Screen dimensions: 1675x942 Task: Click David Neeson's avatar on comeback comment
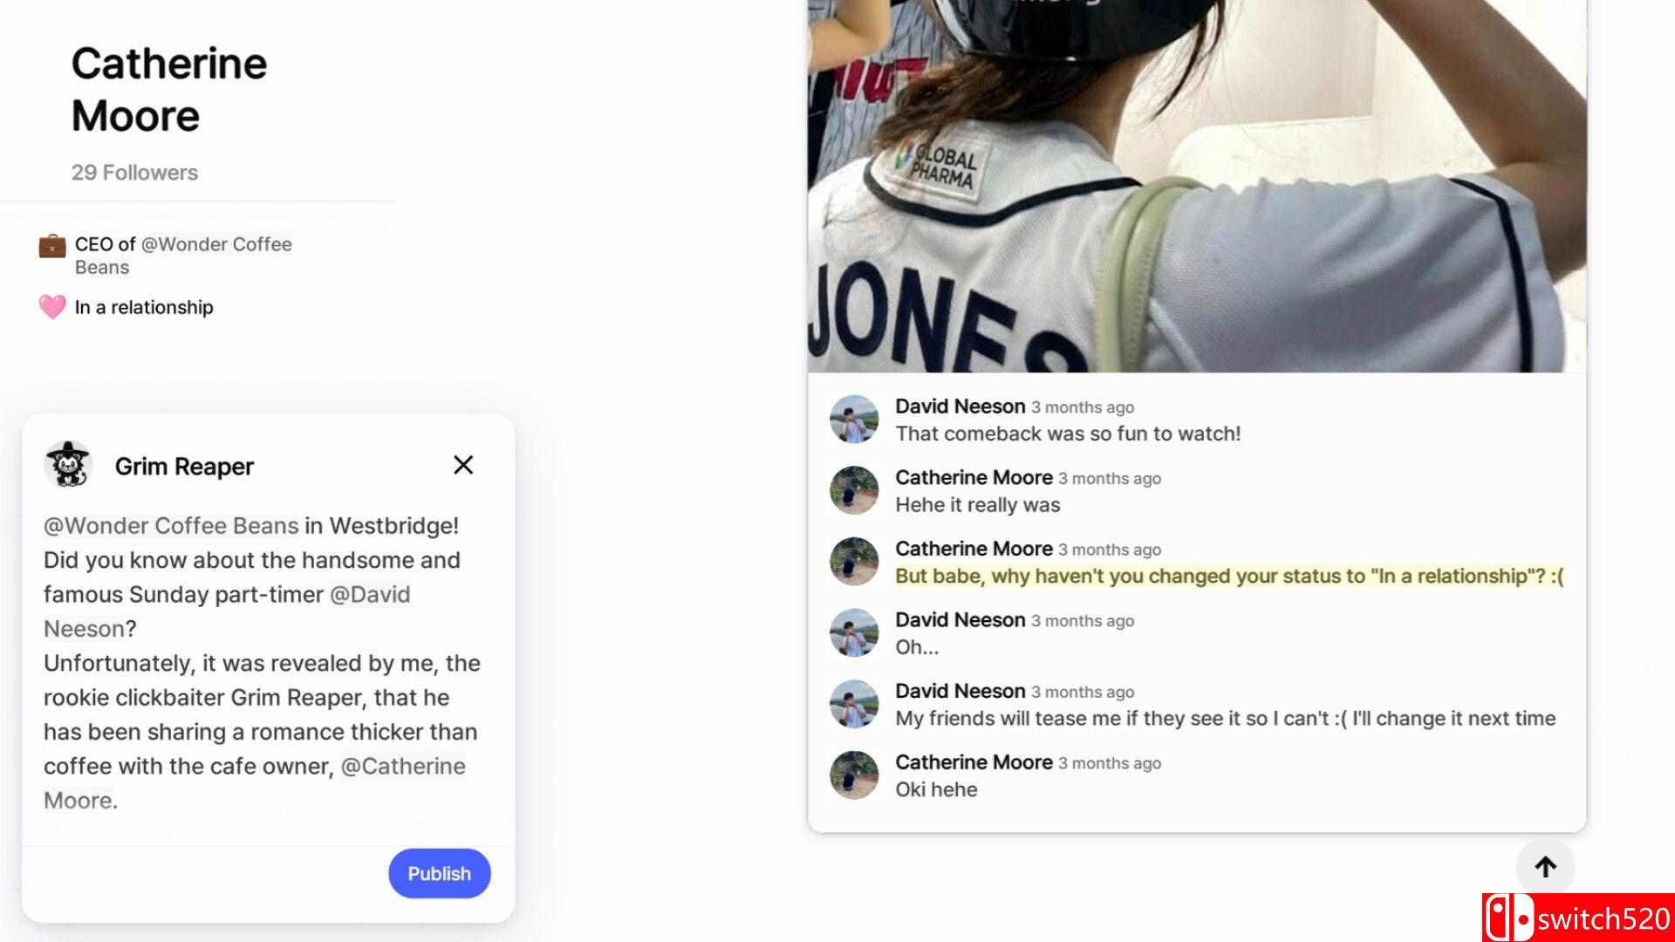(854, 420)
